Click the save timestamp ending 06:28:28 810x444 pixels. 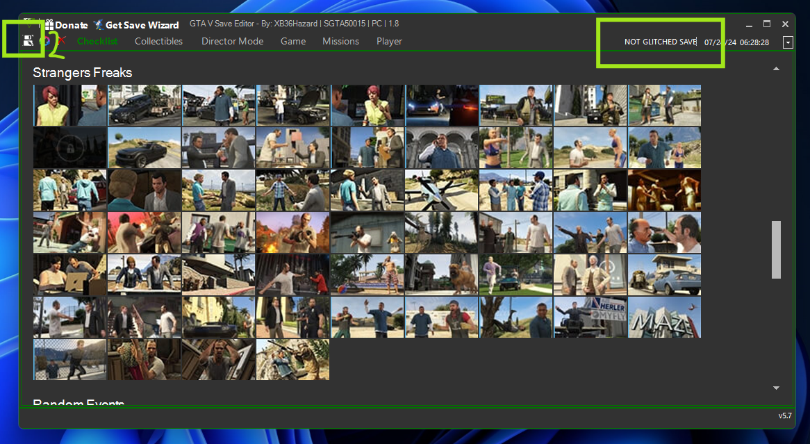(736, 42)
